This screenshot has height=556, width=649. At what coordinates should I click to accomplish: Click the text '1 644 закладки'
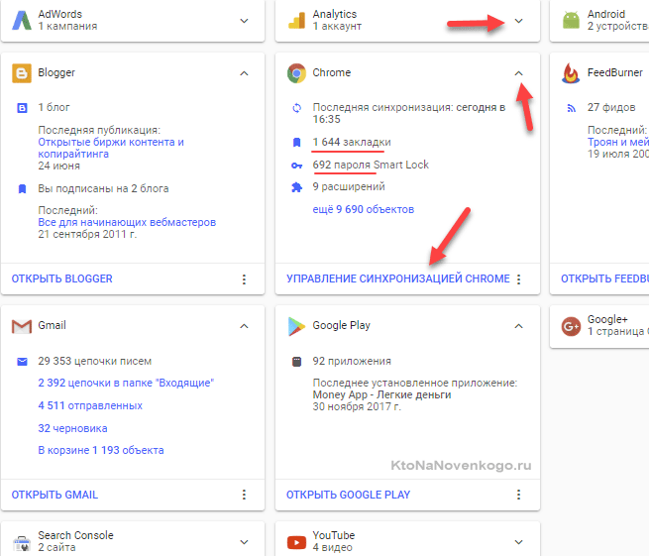pos(352,142)
